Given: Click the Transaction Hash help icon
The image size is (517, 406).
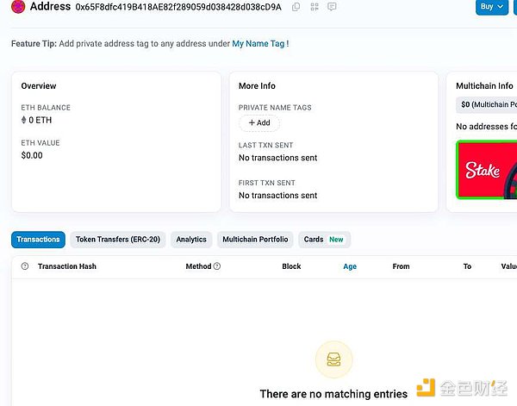Looking at the screenshot, I should click(x=24, y=266).
